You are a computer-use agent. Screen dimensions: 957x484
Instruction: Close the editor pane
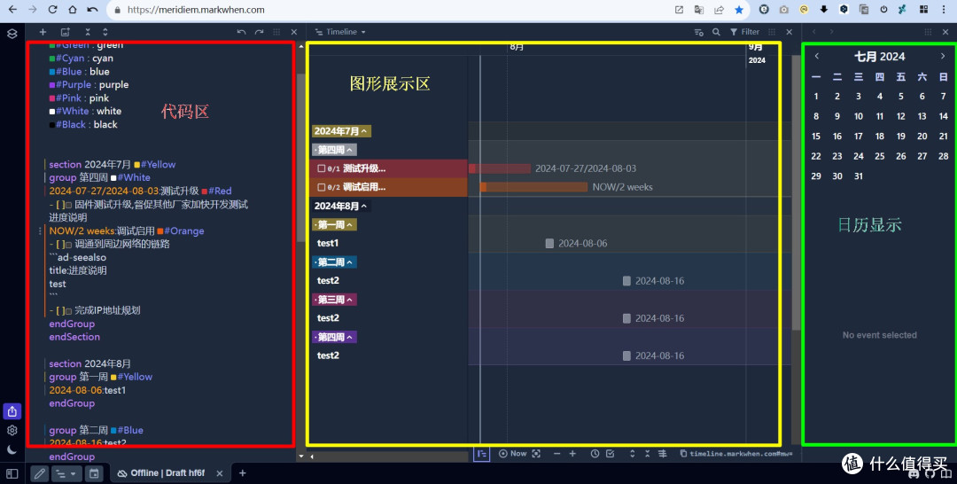293,32
